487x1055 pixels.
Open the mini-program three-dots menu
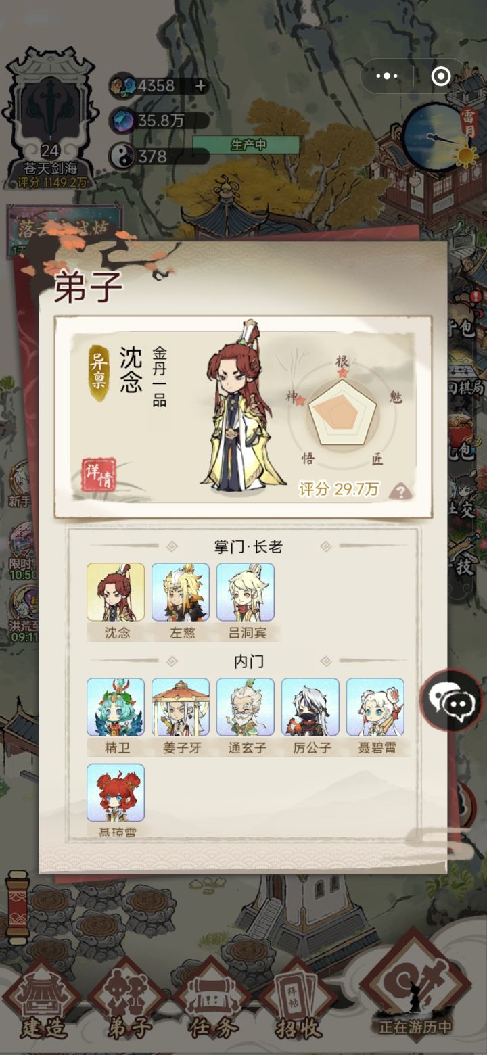(387, 76)
